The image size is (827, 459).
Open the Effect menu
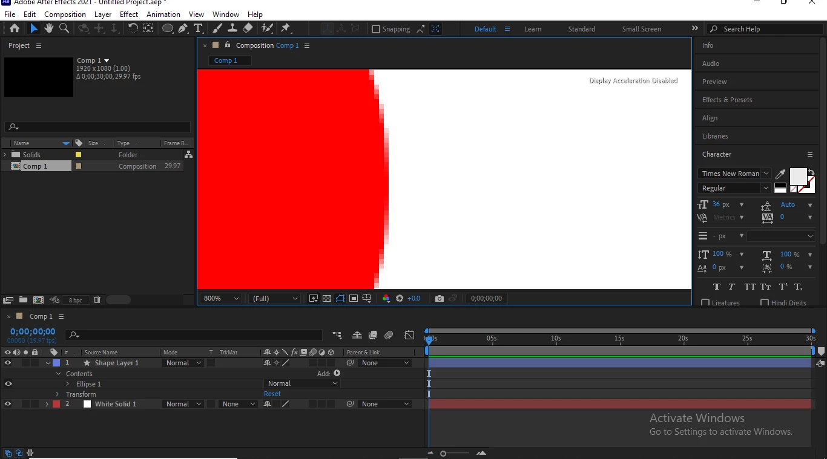pyautogui.click(x=129, y=14)
